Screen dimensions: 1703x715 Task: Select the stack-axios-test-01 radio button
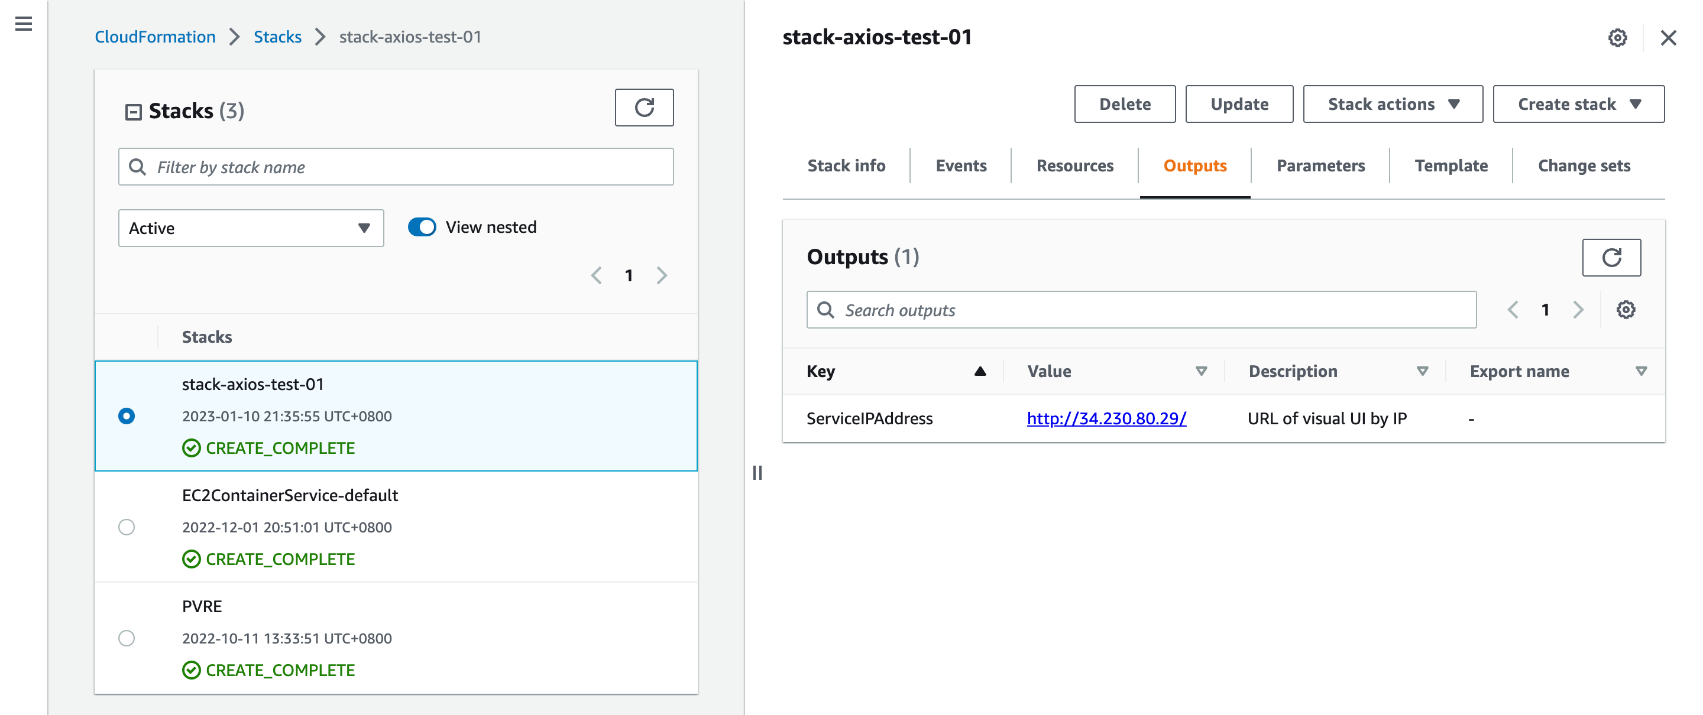(x=127, y=415)
